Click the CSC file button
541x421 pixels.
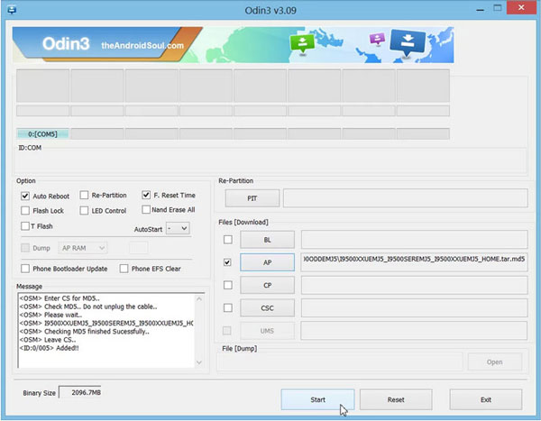pos(268,307)
